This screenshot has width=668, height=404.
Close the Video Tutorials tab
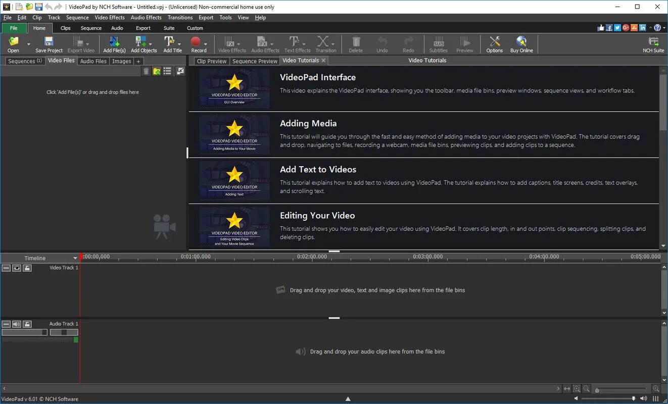(x=324, y=61)
